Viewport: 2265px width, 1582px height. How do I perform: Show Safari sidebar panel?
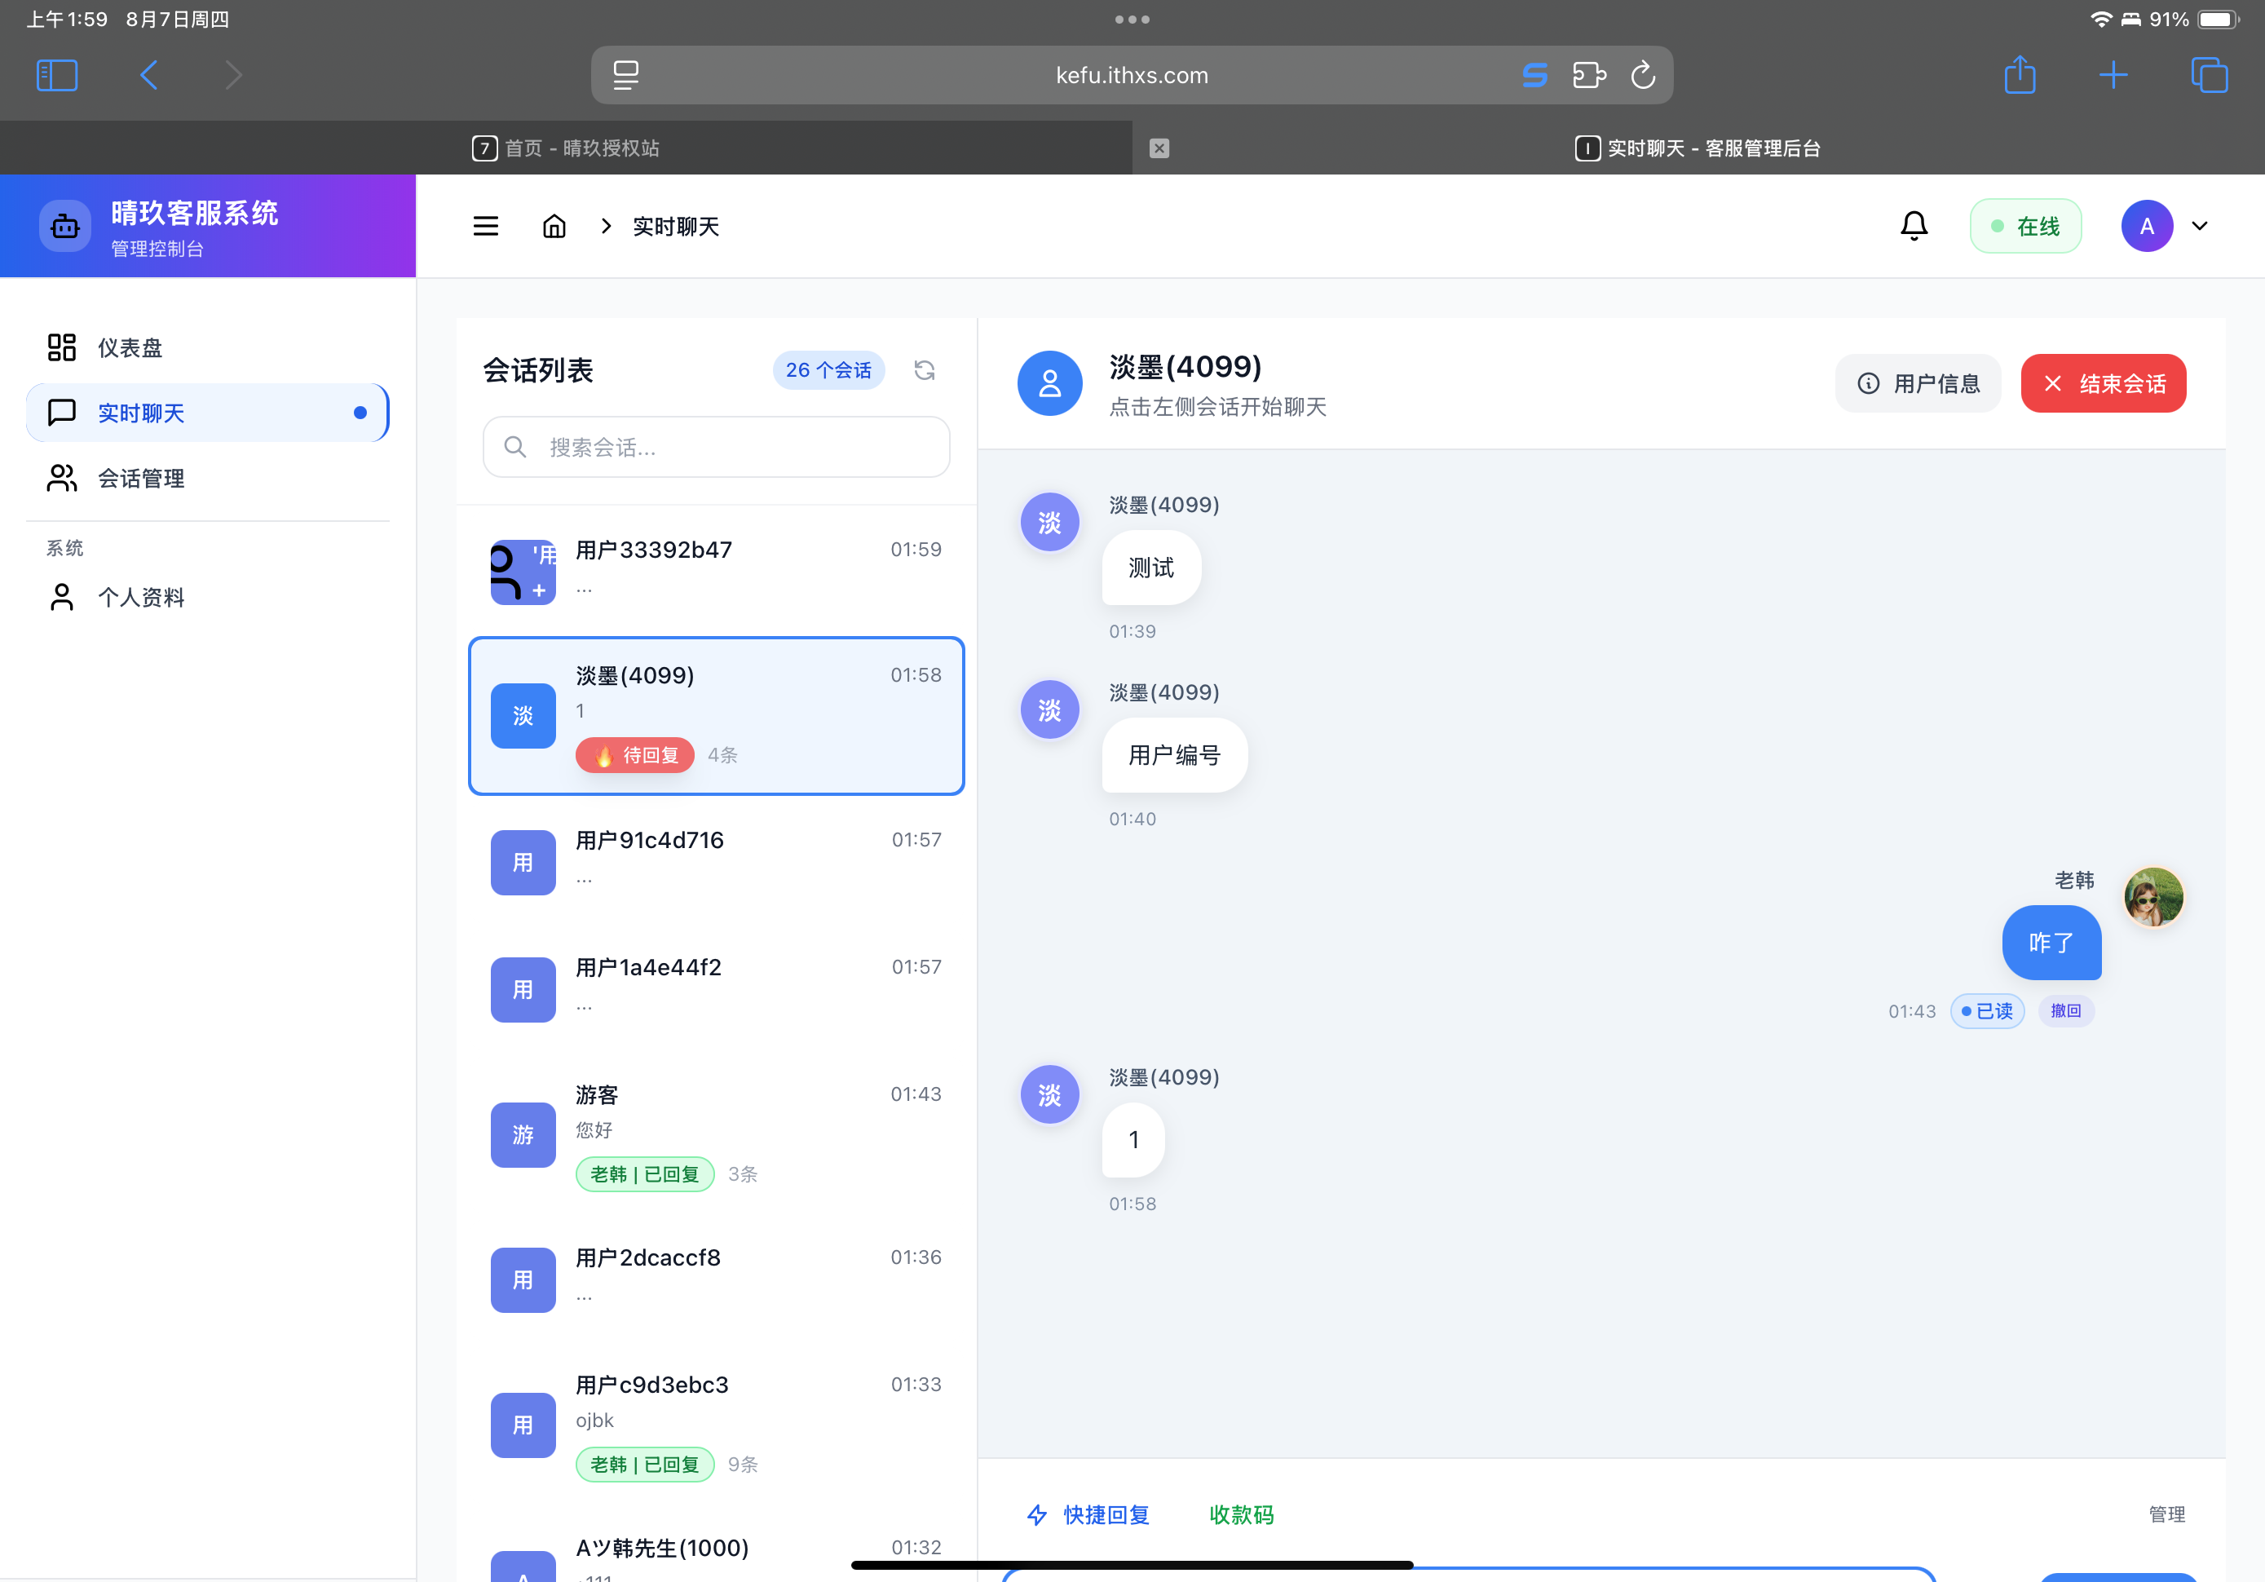click(56, 75)
